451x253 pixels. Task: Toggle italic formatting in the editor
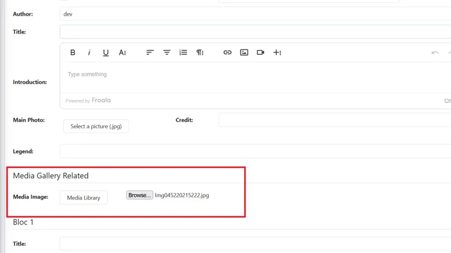tap(89, 53)
